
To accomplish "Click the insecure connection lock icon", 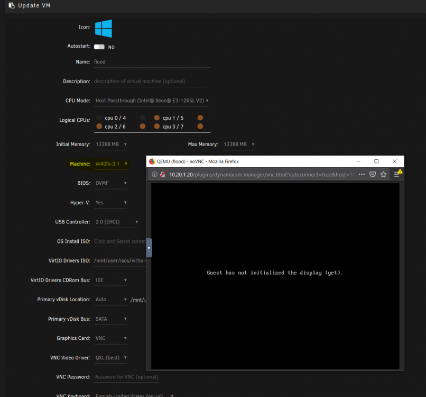I will point(162,175).
